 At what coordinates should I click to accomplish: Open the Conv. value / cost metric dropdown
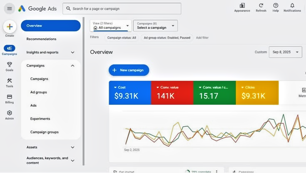click(x=200, y=88)
